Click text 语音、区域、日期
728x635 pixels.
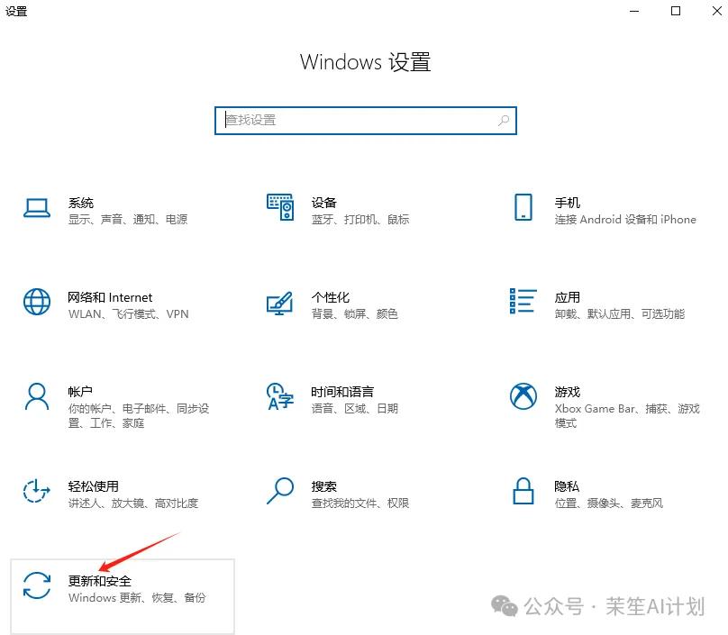click(354, 409)
